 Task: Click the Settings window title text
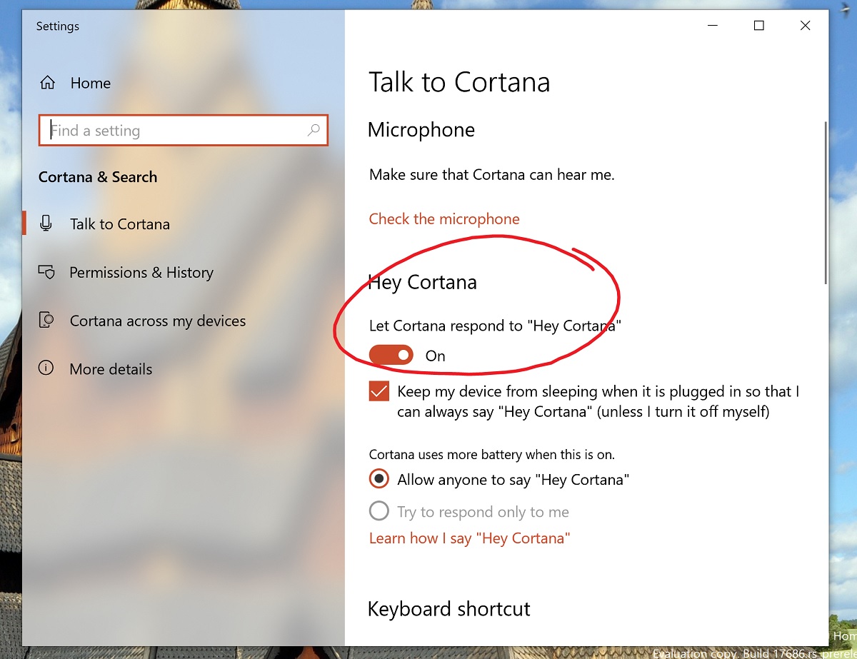click(57, 26)
